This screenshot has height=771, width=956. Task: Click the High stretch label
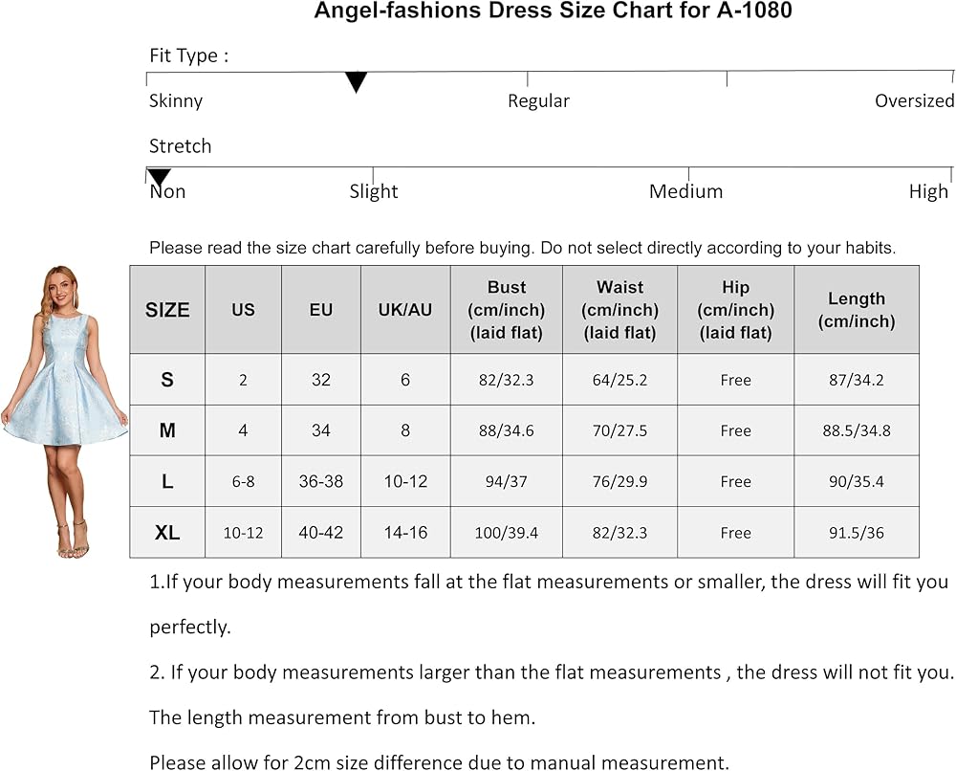(928, 192)
